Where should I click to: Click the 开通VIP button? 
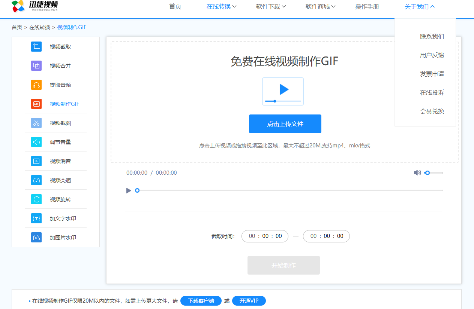[249, 301]
